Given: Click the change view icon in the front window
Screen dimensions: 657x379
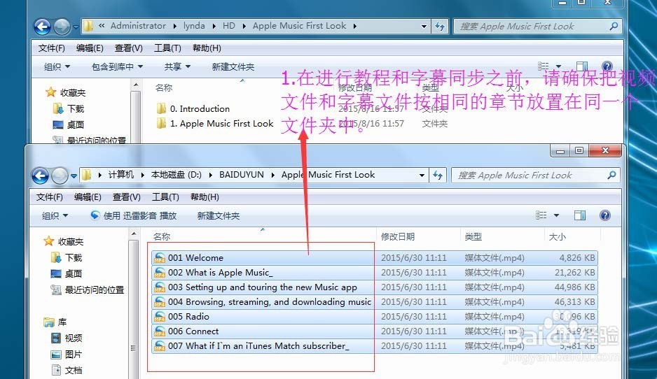Looking at the screenshot, I should [x=541, y=215].
